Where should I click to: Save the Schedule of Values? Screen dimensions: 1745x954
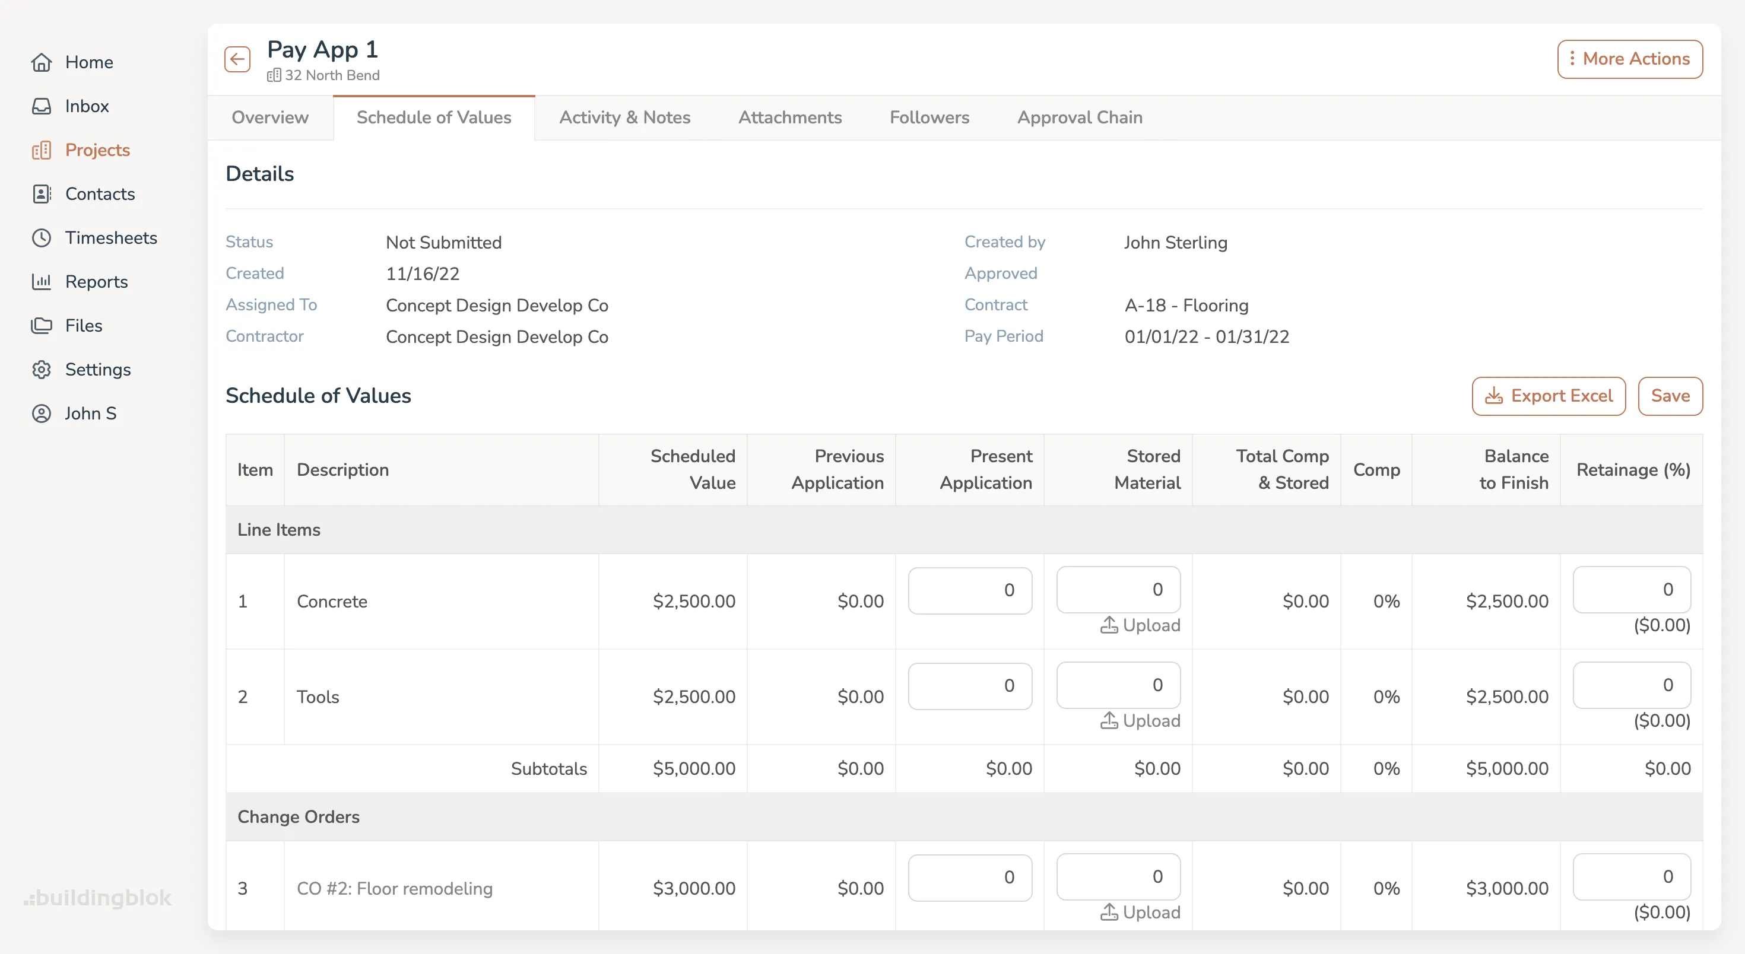coord(1670,395)
